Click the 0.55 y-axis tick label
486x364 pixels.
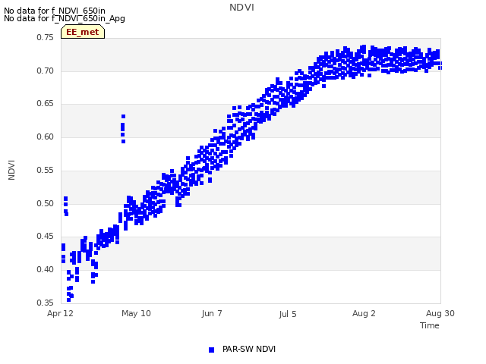pyautogui.click(x=45, y=170)
